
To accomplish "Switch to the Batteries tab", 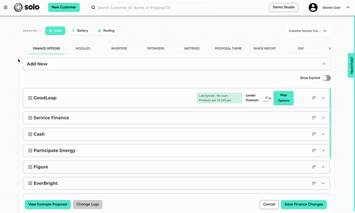I will pyautogui.click(x=192, y=48).
